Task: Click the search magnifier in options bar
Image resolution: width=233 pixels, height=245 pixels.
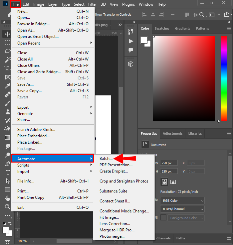Action: click(x=202, y=15)
